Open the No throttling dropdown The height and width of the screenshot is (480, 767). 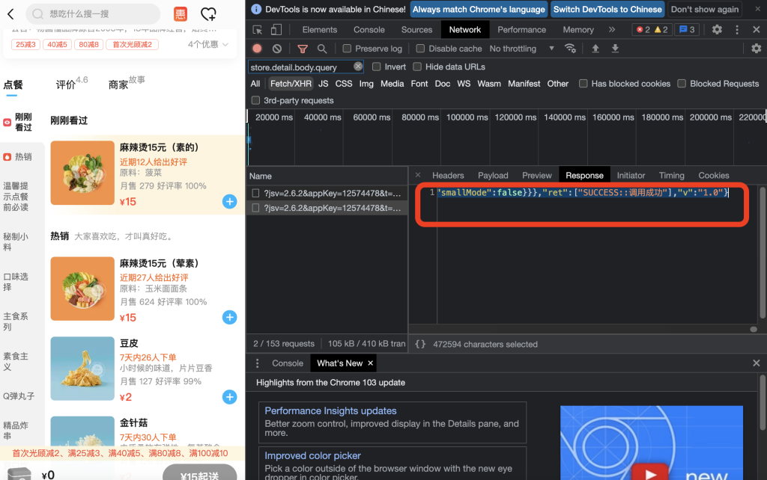pos(522,49)
